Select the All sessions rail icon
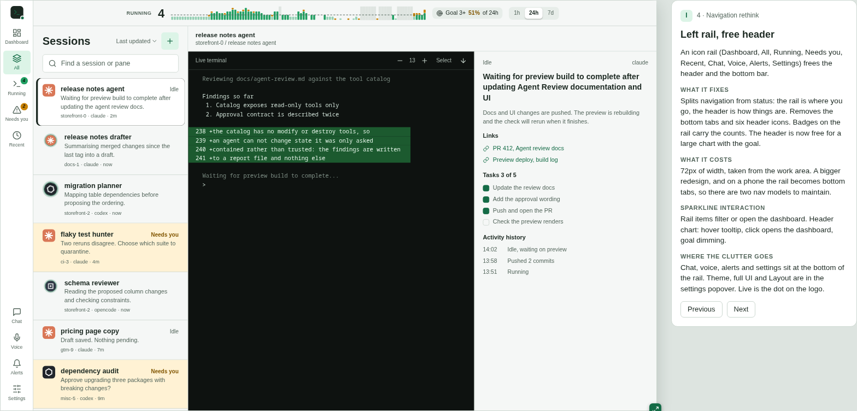857x411 pixels. pyautogui.click(x=16, y=62)
